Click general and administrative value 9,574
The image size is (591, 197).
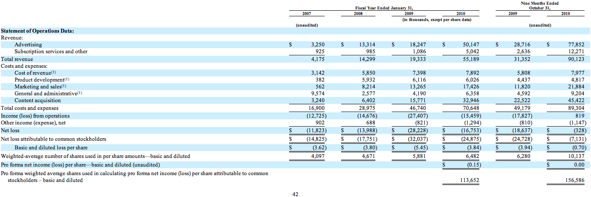(x=318, y=94)
